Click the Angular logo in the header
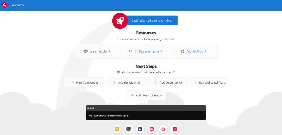This screenshot has width=282, height=135. point(4,5)
